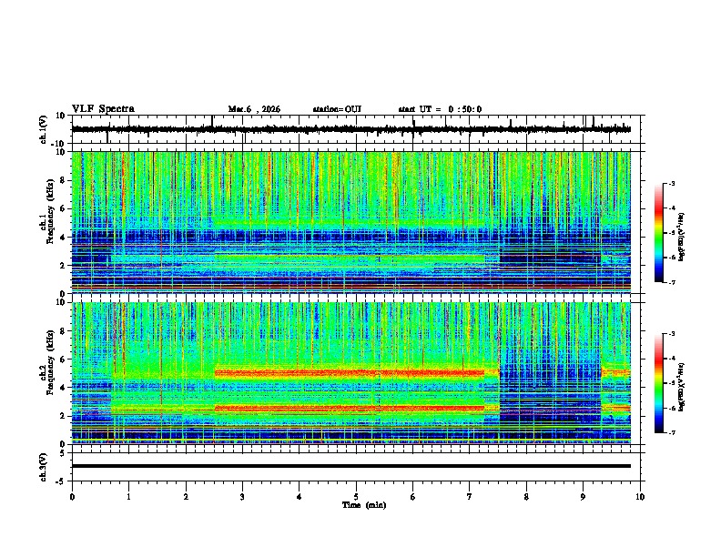
Task: Click time axis tick label "0"
Action: [x=72, y=497]
